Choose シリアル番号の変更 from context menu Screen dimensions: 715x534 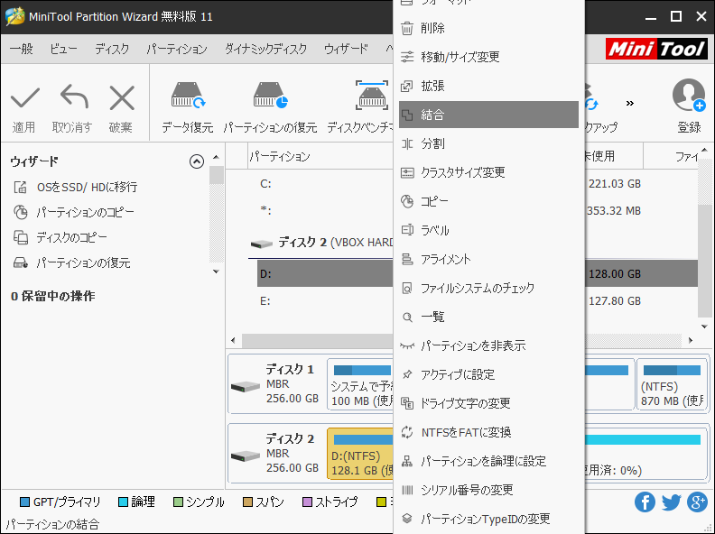pyautogui.click(x=488, y=490)
